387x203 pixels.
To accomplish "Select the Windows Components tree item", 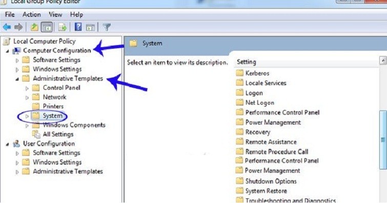I will coord(74,125).
